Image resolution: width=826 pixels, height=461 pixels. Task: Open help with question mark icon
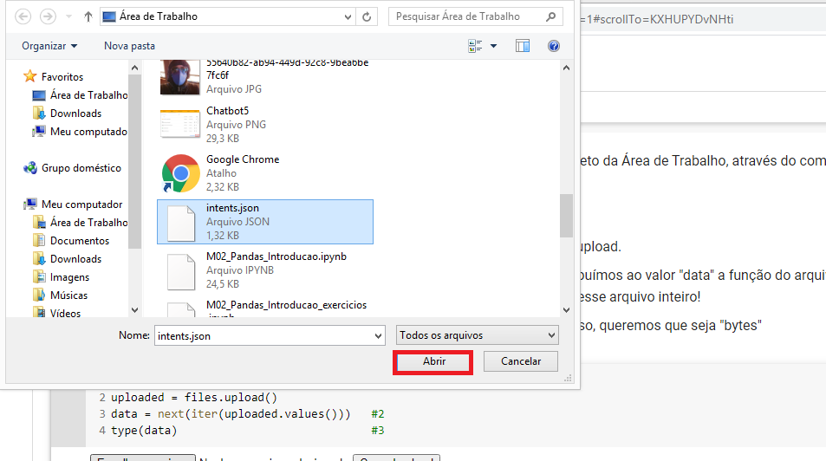[554, 46]
